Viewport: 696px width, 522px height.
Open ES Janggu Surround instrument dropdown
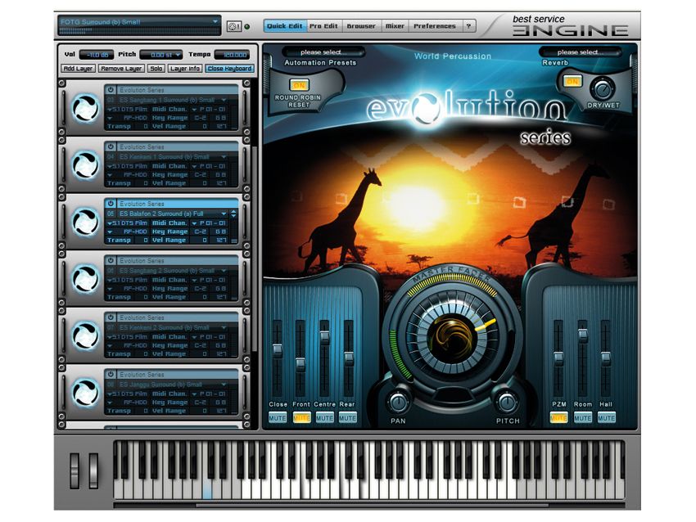(224, 384)
